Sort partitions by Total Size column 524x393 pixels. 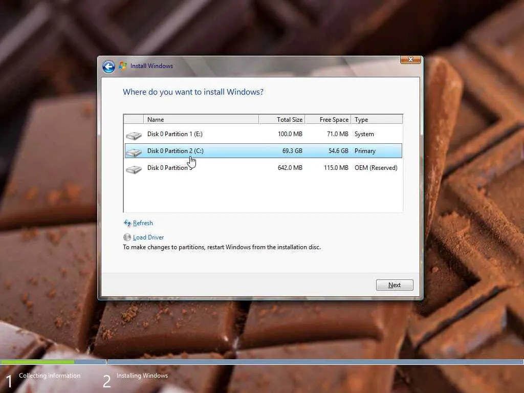point(282,119)
